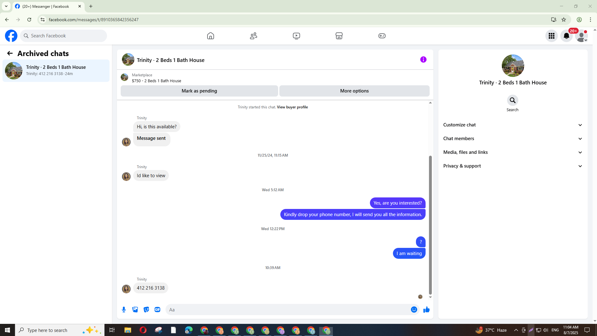The height and width of the screenshot is (336, 597).
Task: Toggle the conversation information panel icon
Action: [x=423, y=59]
